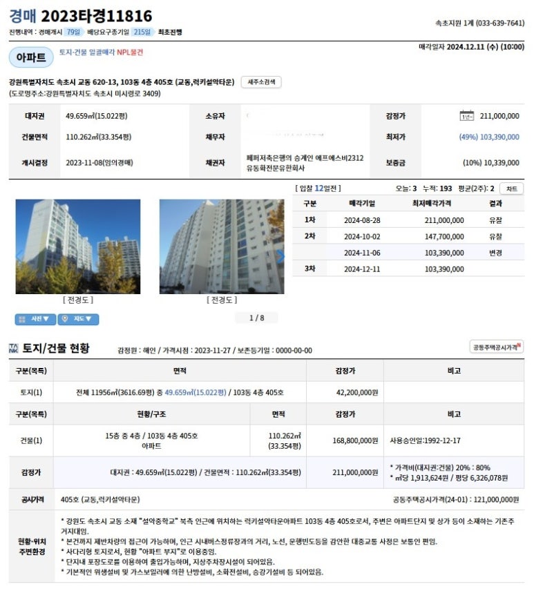Expand the 사진 dropdown button
Image resolution: width=534 pixels, height=591 pixels.
[35, 319]
